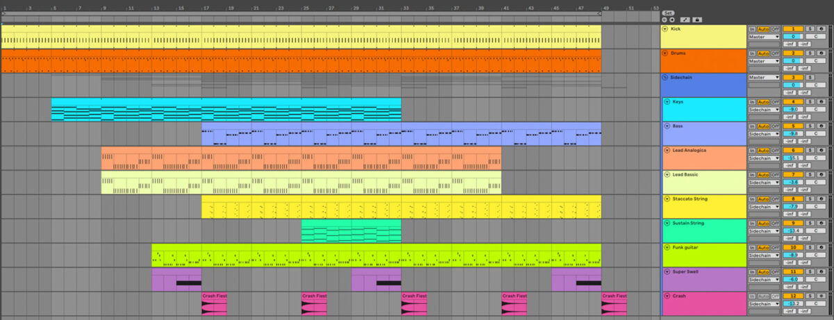Click Keys track volume field showing -9.0
This screenshot has height=320, width=834.
(x=793, y=110)
